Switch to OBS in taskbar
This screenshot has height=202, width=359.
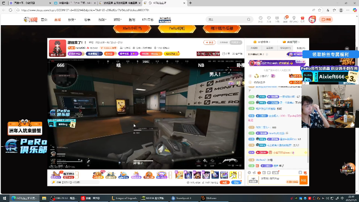point(63,198)
